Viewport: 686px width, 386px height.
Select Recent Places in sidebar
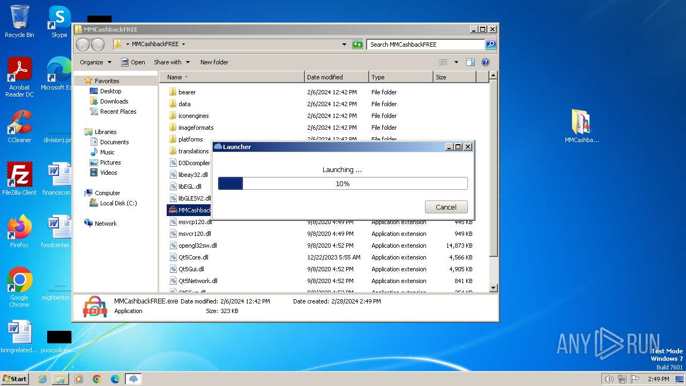click(x=118, y=112)
